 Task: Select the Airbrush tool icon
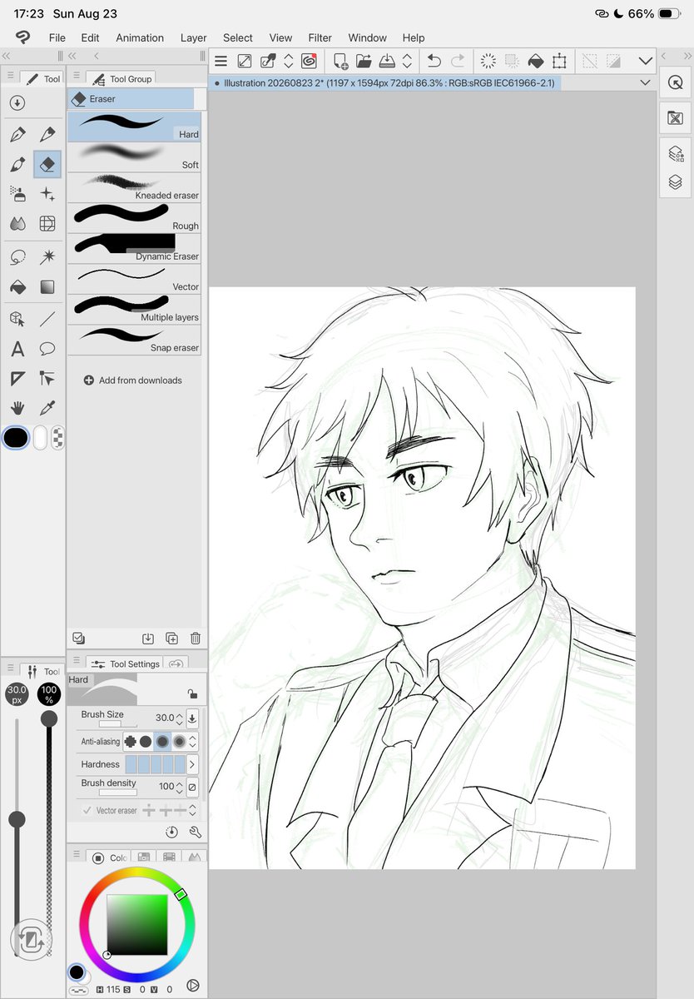pyautogui.click(x=17, y=194)
